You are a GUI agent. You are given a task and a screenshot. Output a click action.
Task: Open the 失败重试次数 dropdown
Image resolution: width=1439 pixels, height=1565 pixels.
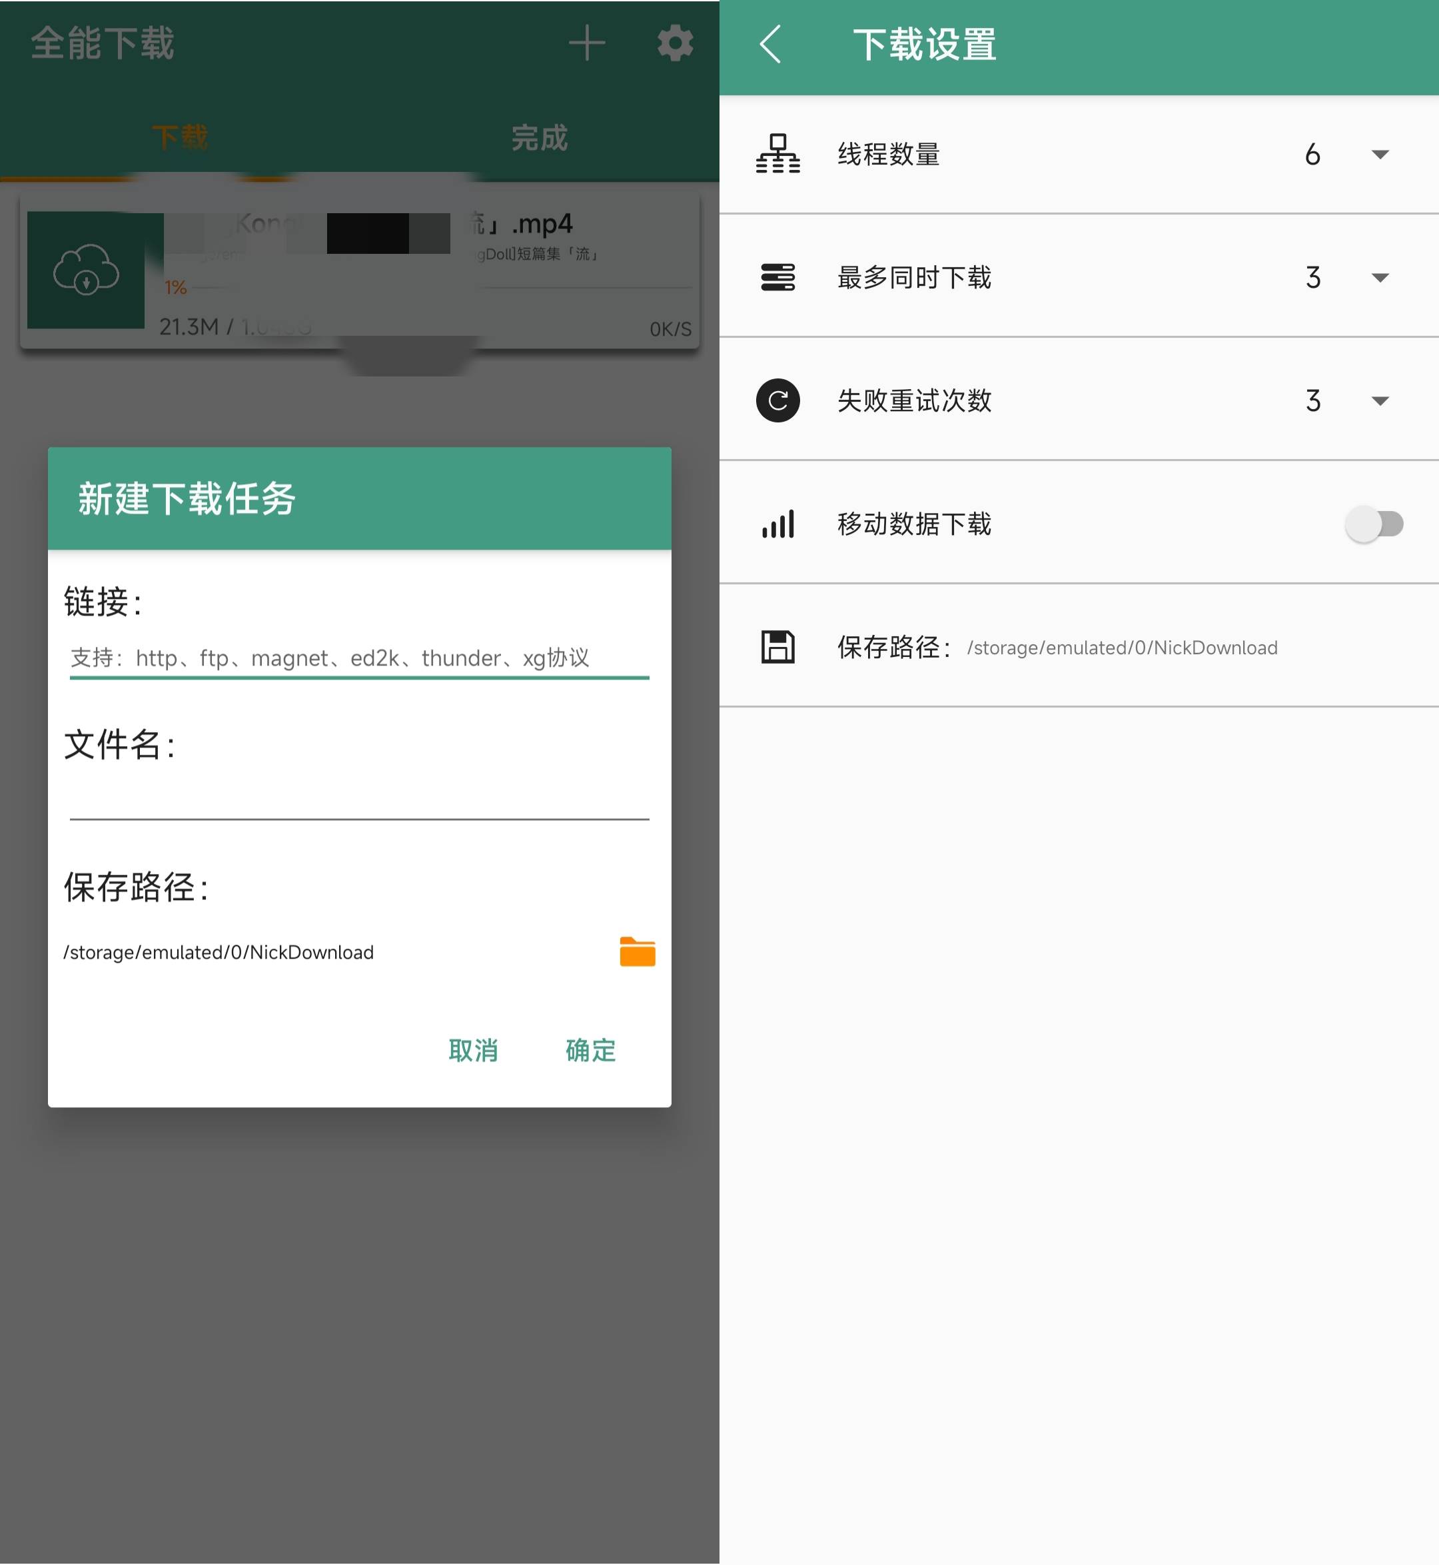tap(1378, 401)
